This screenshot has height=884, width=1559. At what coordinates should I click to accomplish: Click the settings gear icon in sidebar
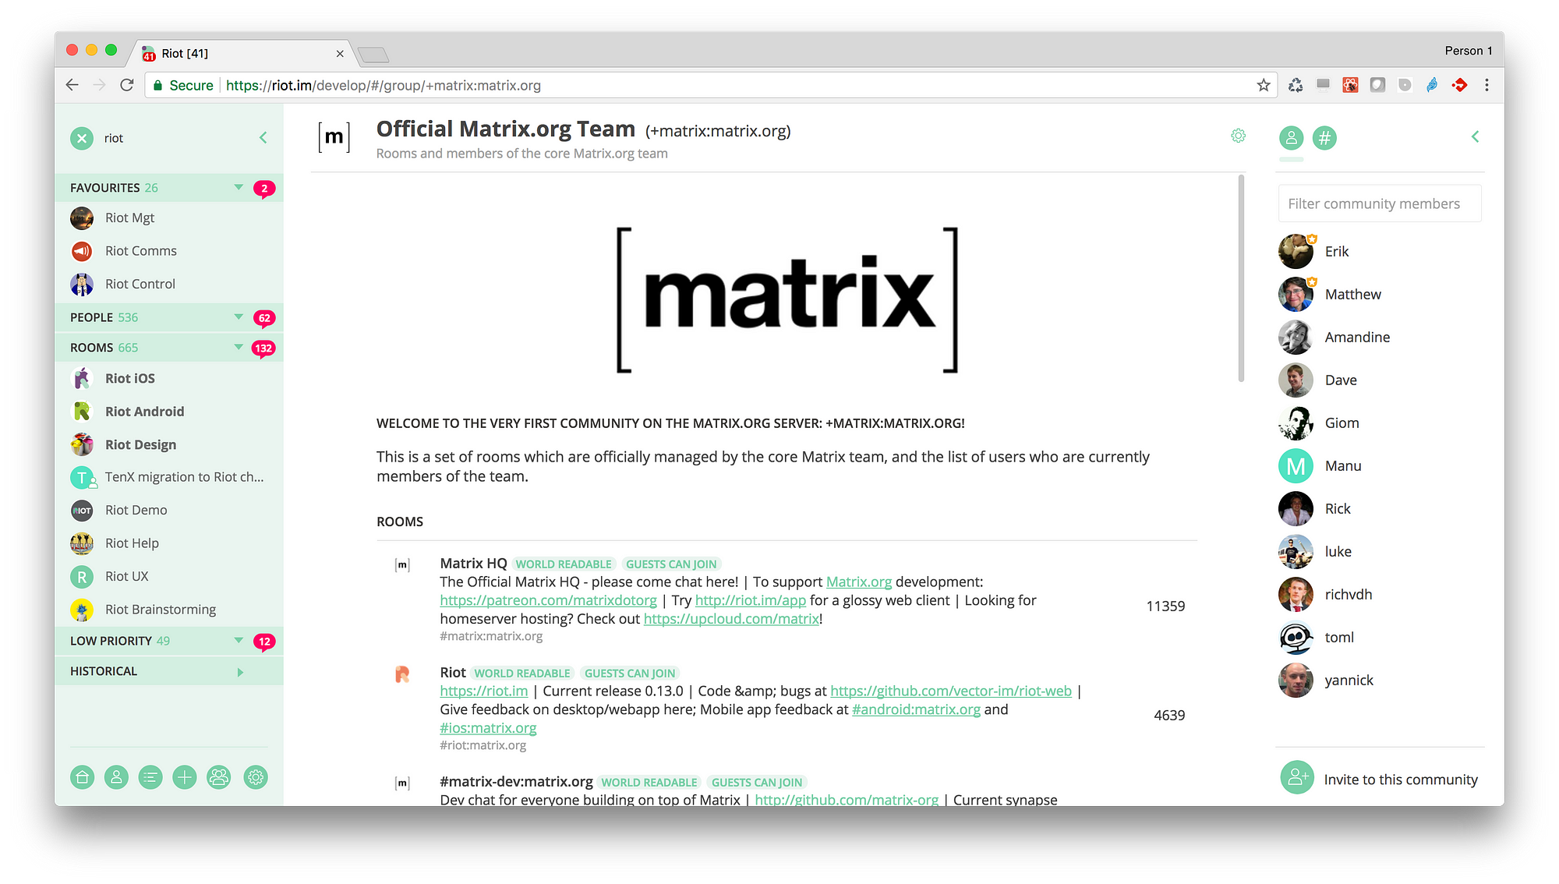(x=254, y=777)
